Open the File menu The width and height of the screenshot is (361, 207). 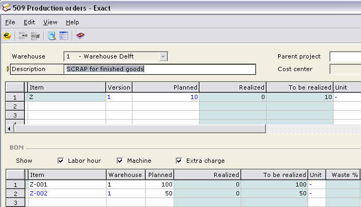click(x=10, y=22)
